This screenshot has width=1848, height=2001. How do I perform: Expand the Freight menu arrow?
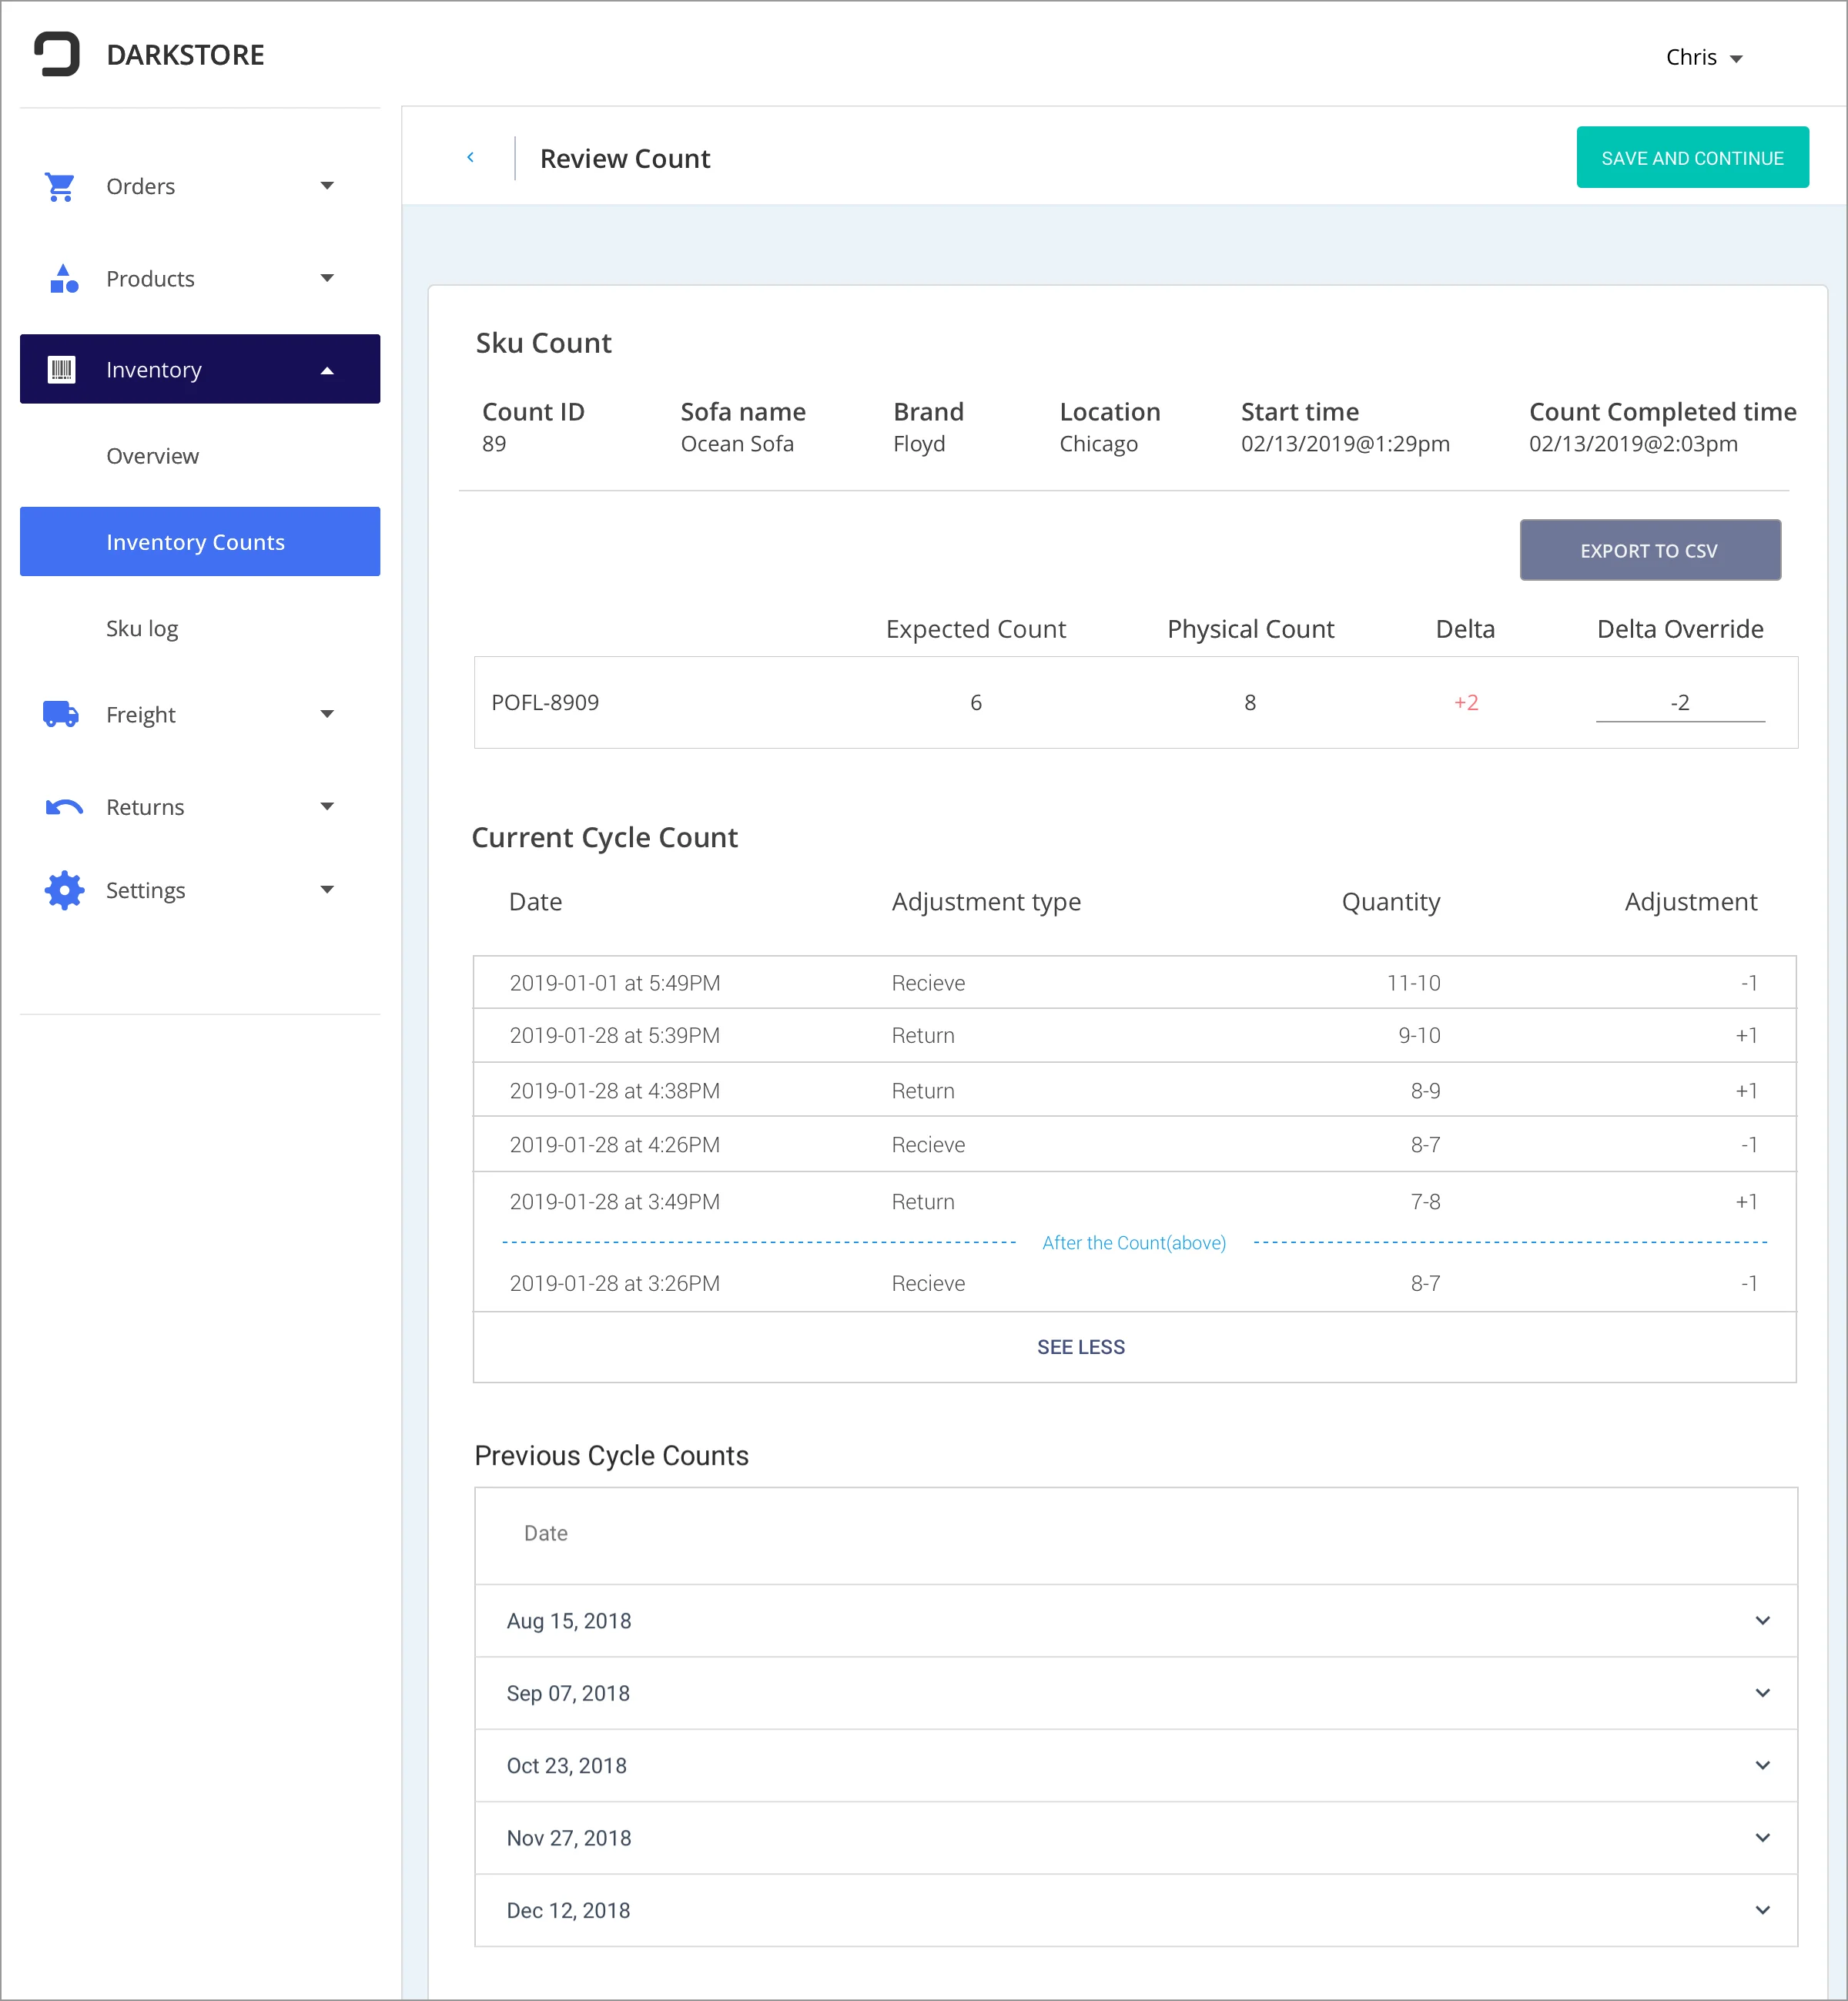327,714
